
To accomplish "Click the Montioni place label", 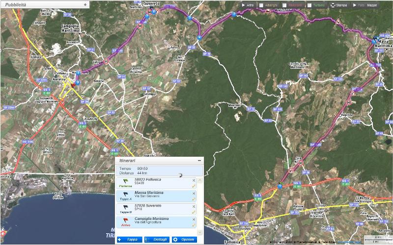I will pyautogui.click(x=235, y=105).
